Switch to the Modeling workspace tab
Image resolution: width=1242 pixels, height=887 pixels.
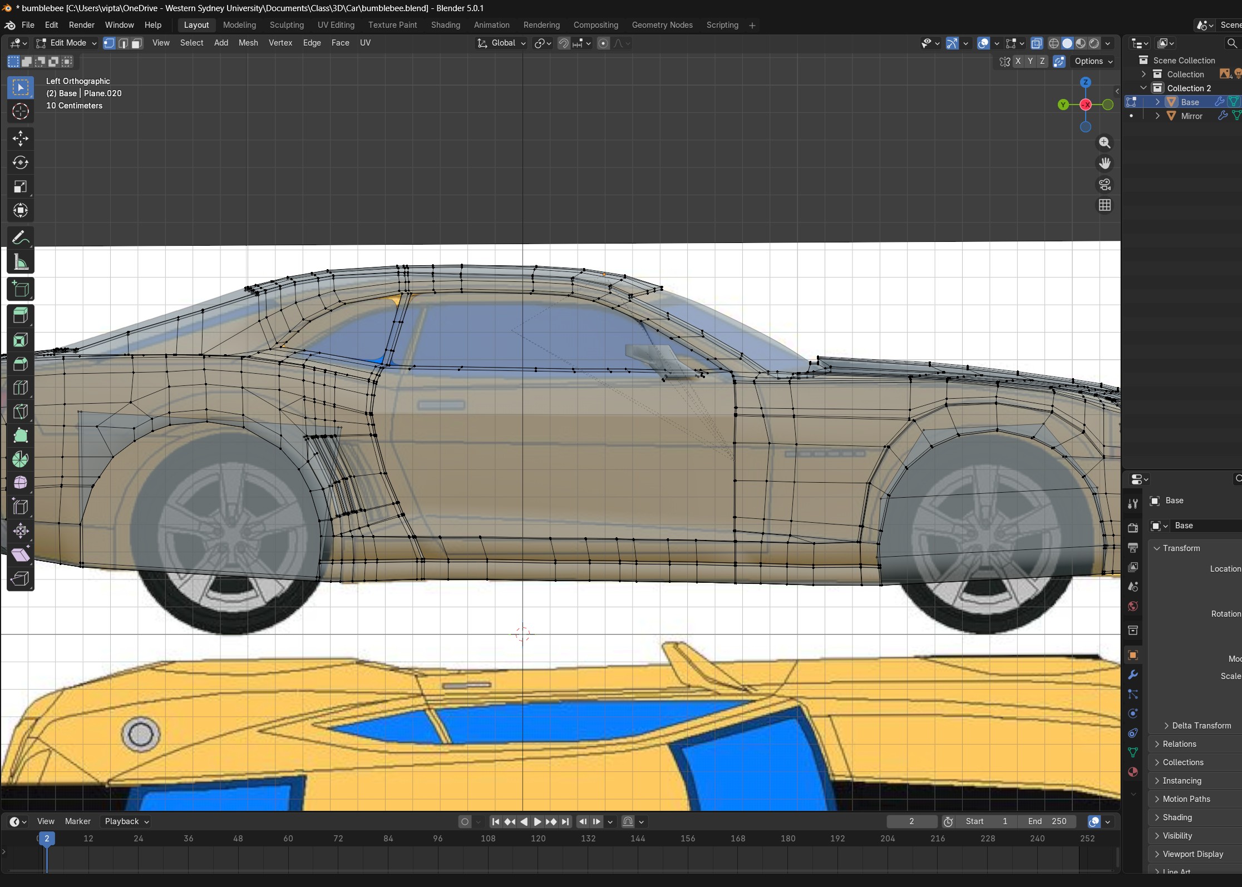pyautogui.click(x=239, y=25)
